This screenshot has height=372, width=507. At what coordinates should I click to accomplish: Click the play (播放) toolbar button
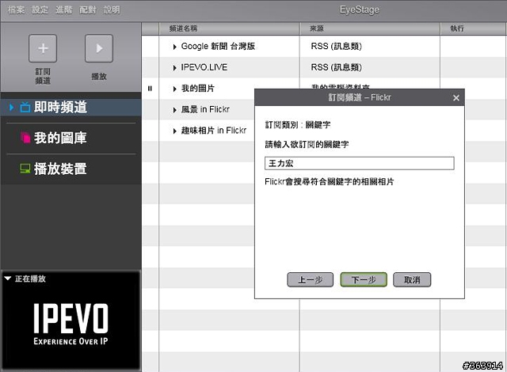click(x=99, y=48)
